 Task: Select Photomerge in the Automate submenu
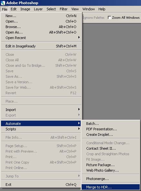point(111,179)
